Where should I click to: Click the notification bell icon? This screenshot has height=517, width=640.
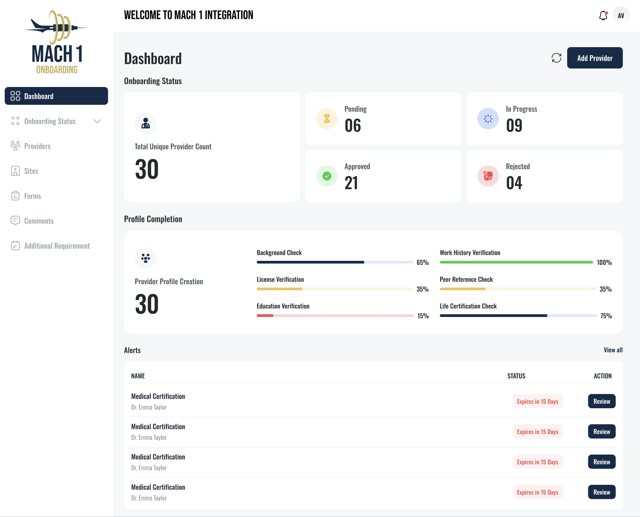tap(603, 15)
